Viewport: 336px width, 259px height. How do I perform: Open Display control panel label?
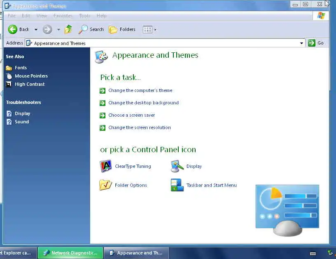click(194, 166)
